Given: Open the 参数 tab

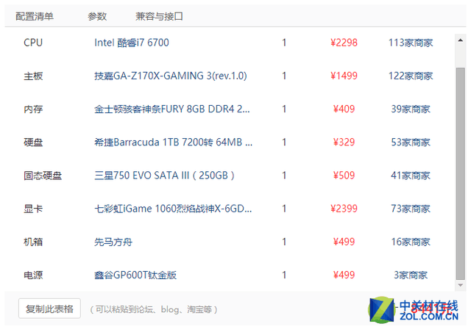Looking at the screenshot, I should [x=97, y=16].
